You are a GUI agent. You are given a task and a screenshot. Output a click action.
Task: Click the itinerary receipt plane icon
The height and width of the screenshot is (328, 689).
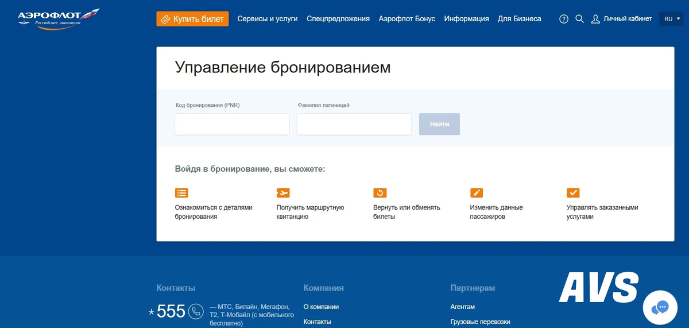coord(283,193)
